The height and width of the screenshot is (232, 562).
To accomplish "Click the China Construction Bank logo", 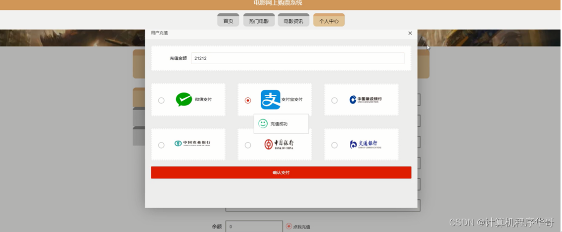I will [366, 100].
